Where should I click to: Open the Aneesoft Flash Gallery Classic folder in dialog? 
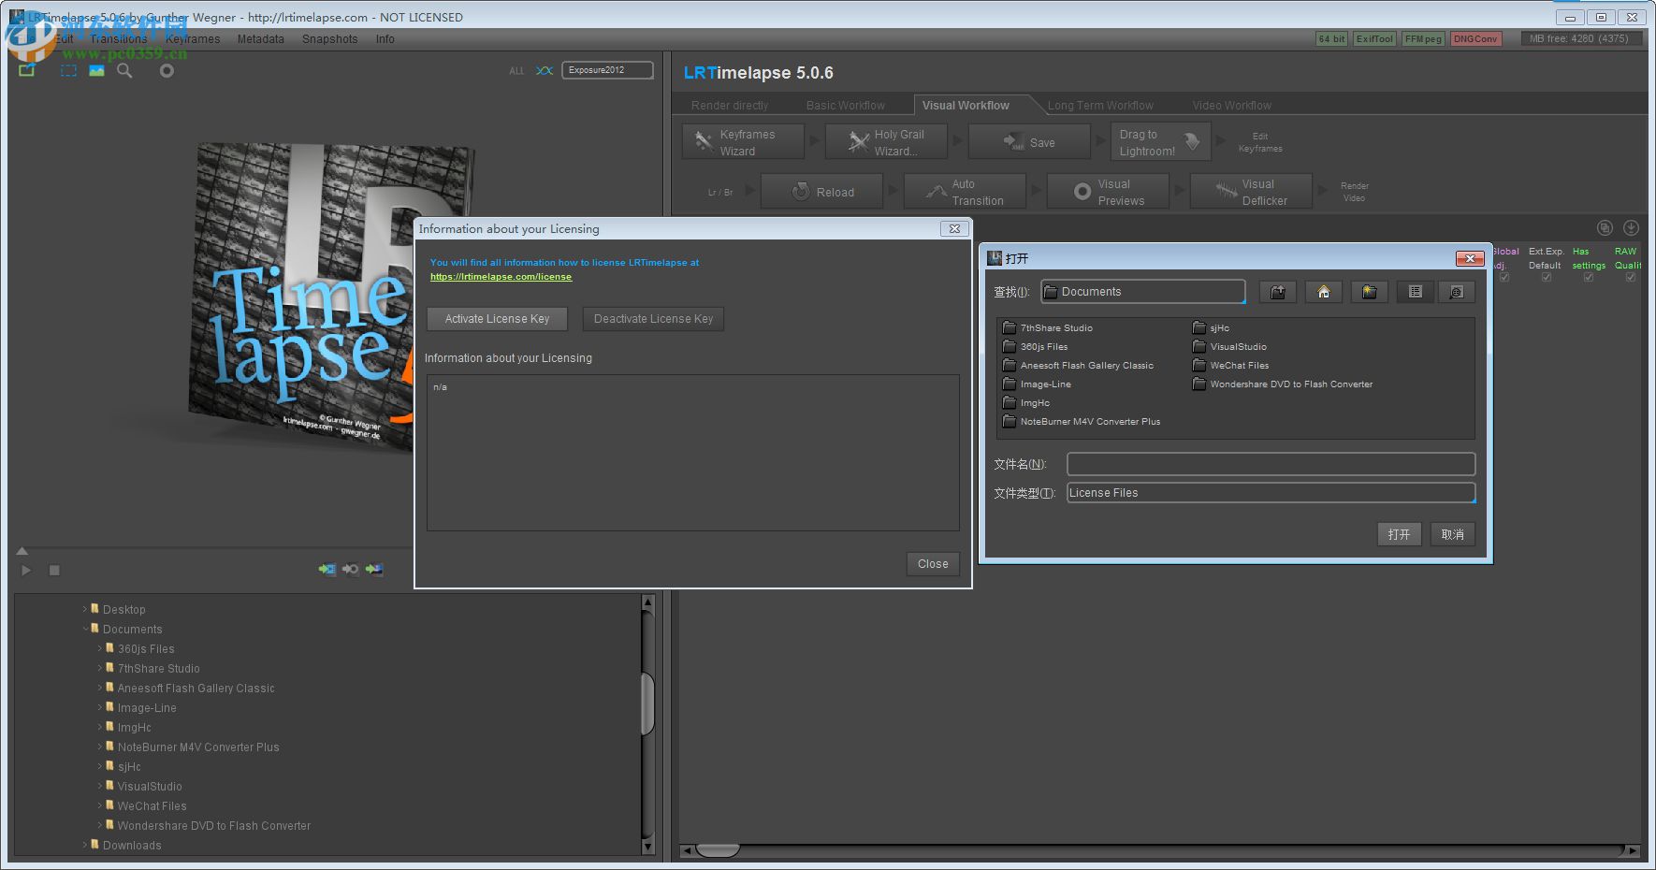tap(1078, 365)
